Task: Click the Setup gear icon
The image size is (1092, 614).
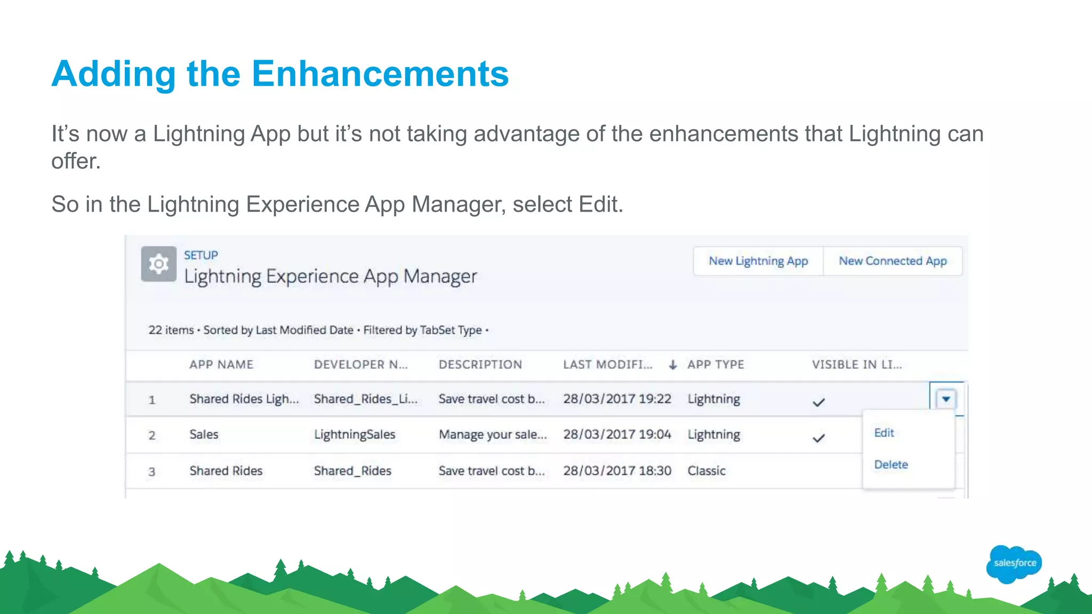Action: click(x=158, y=264)
